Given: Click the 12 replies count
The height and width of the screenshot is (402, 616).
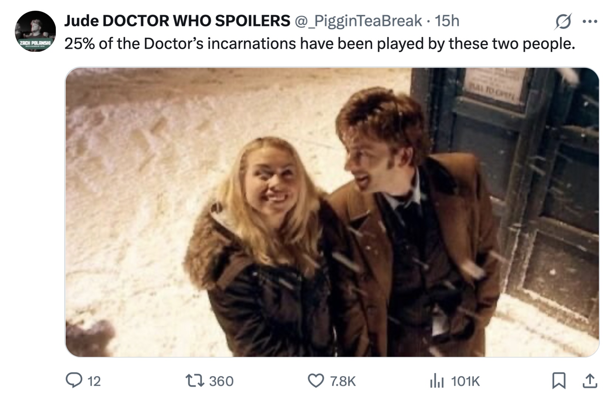Looking at the screenshot, I should [94, 381].
